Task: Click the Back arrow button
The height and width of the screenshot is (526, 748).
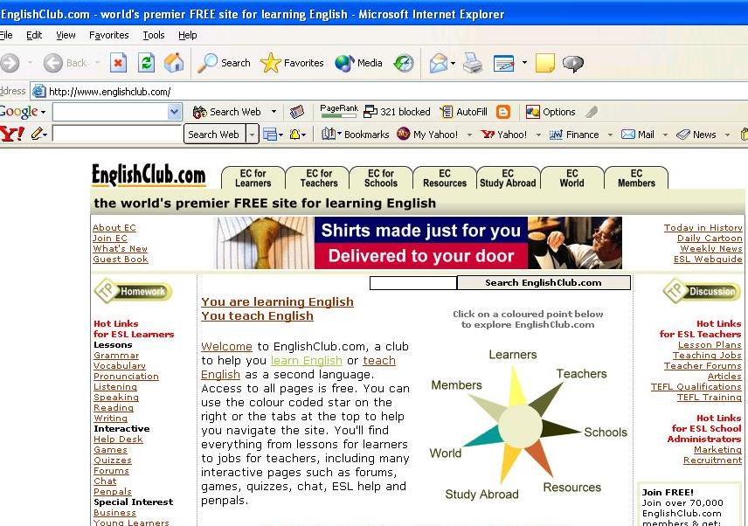Action: coord(65,63)
